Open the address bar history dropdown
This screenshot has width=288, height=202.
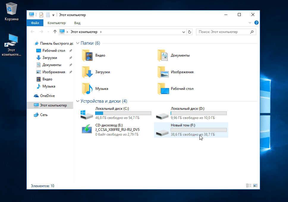(184, 32)
